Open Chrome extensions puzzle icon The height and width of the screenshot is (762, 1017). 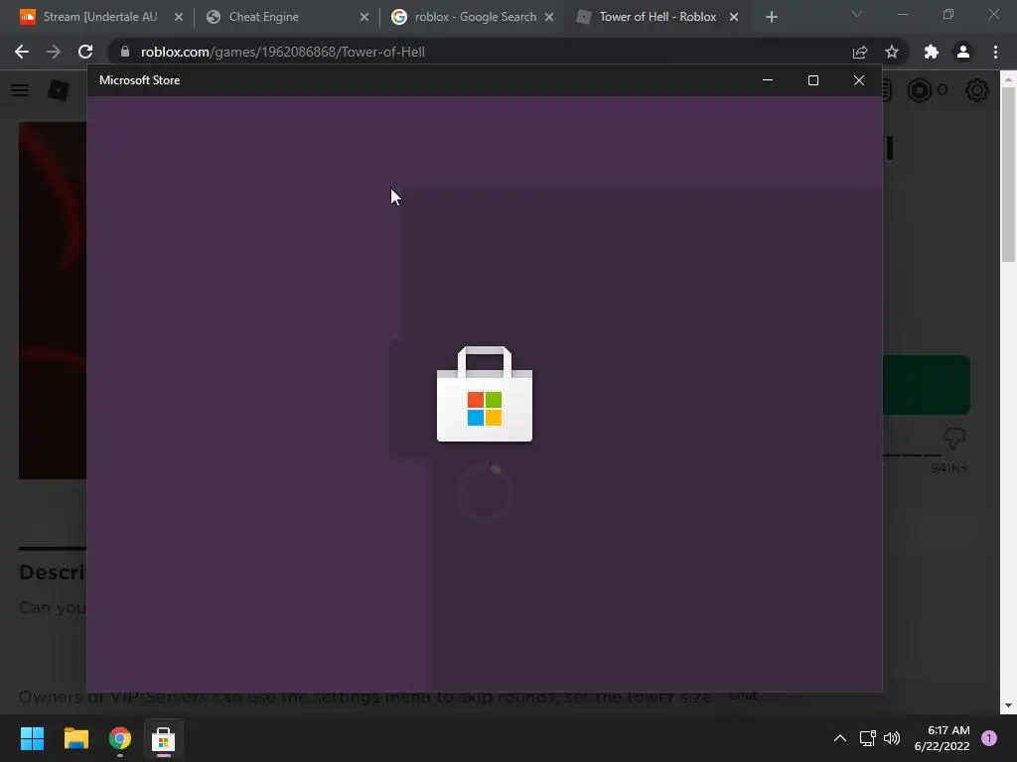tap(932, 52)
